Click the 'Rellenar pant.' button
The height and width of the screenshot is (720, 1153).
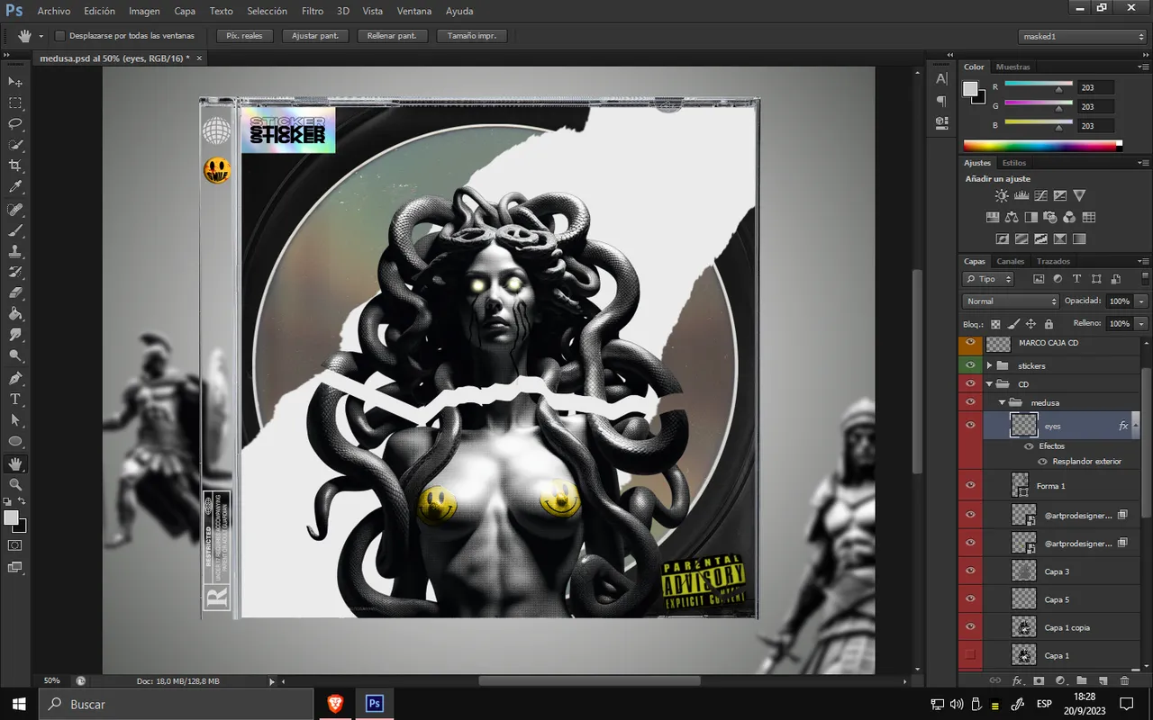click(392, 36)
